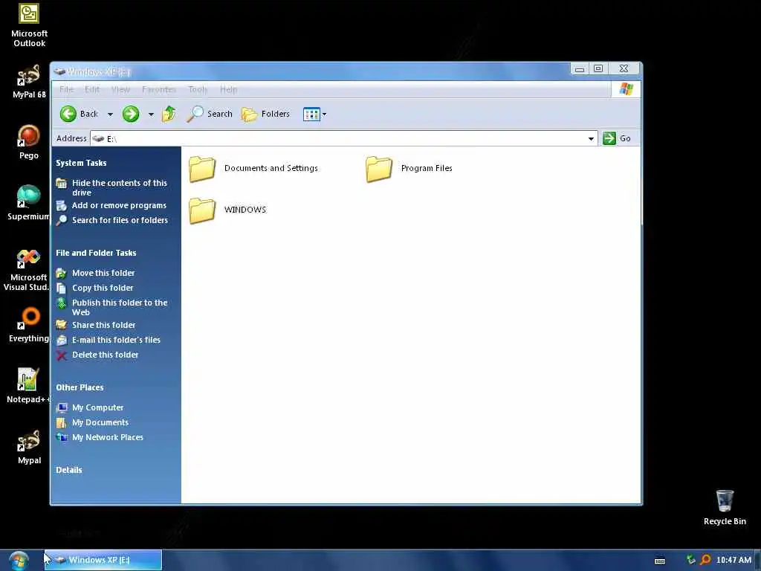Viewport: 761px width, 571px height.
Task: Open My Computer from Other Places
Action: pos(97,408)
